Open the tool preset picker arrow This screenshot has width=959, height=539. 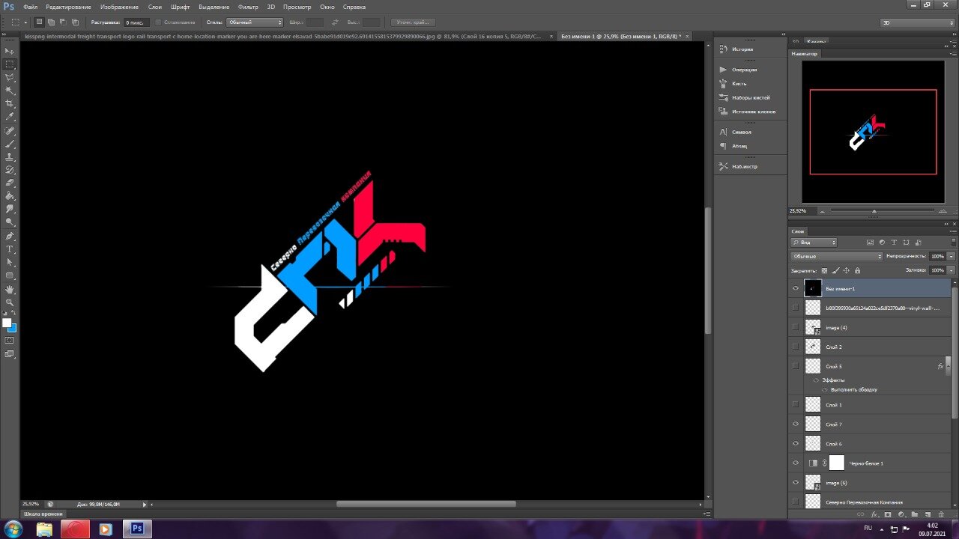(25, 22)
